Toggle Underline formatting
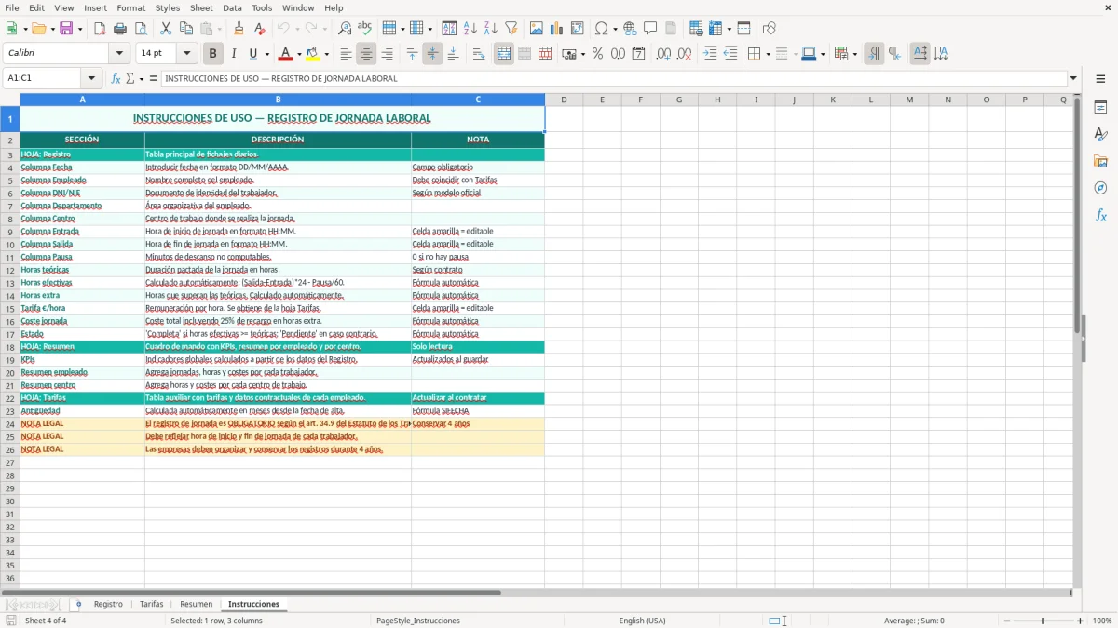The width and height of the screenshot is (1118, 628). click(253, 54)
